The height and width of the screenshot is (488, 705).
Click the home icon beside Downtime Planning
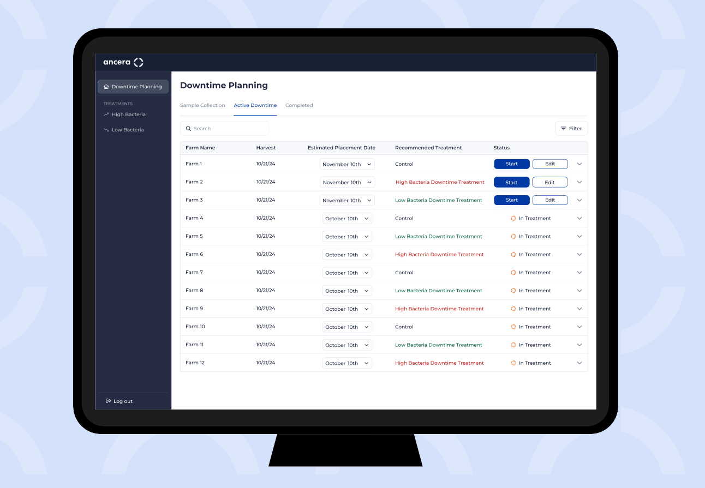(106, 87)
